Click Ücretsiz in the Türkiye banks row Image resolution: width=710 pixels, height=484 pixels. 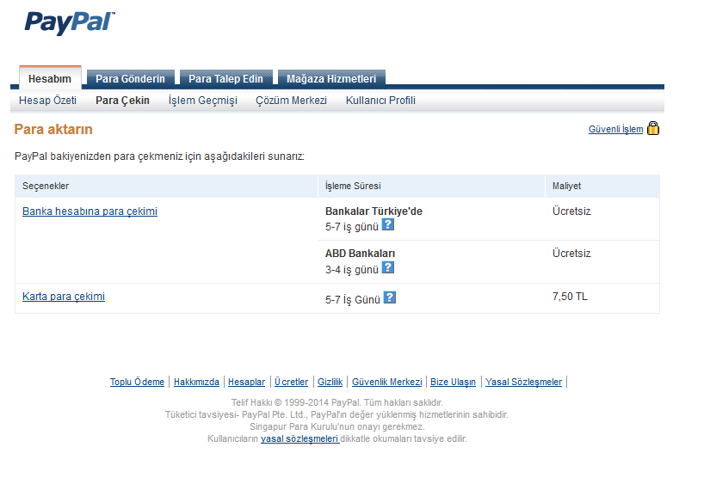point(571,211)
